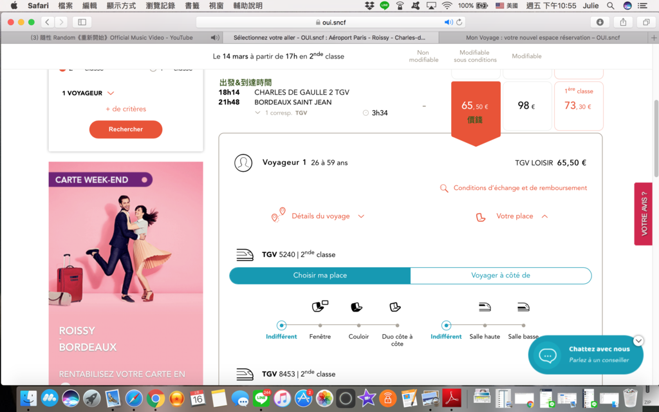Screen dimensions: 659x412
Task: Open the iTunes music Dock icon
Action: pos(282,398)
